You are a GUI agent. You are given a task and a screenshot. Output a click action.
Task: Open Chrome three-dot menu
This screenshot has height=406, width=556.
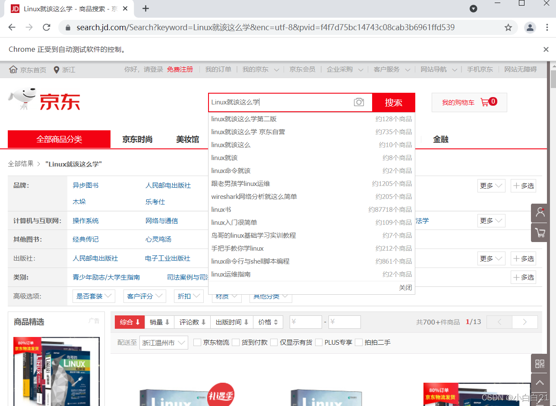[x=547, y=28]
